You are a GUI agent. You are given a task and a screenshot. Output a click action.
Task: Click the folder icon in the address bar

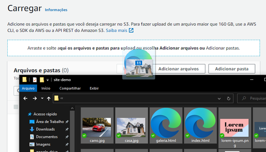click(56, 98)
